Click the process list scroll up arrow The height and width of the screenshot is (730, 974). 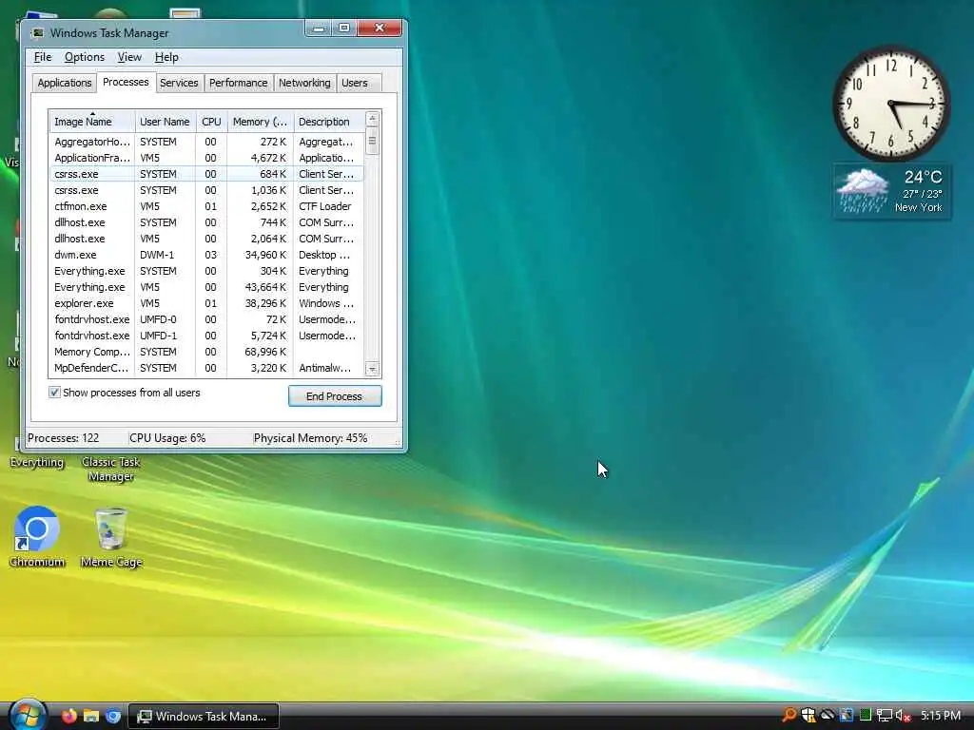pyautogui.click(x=372, y=119)
